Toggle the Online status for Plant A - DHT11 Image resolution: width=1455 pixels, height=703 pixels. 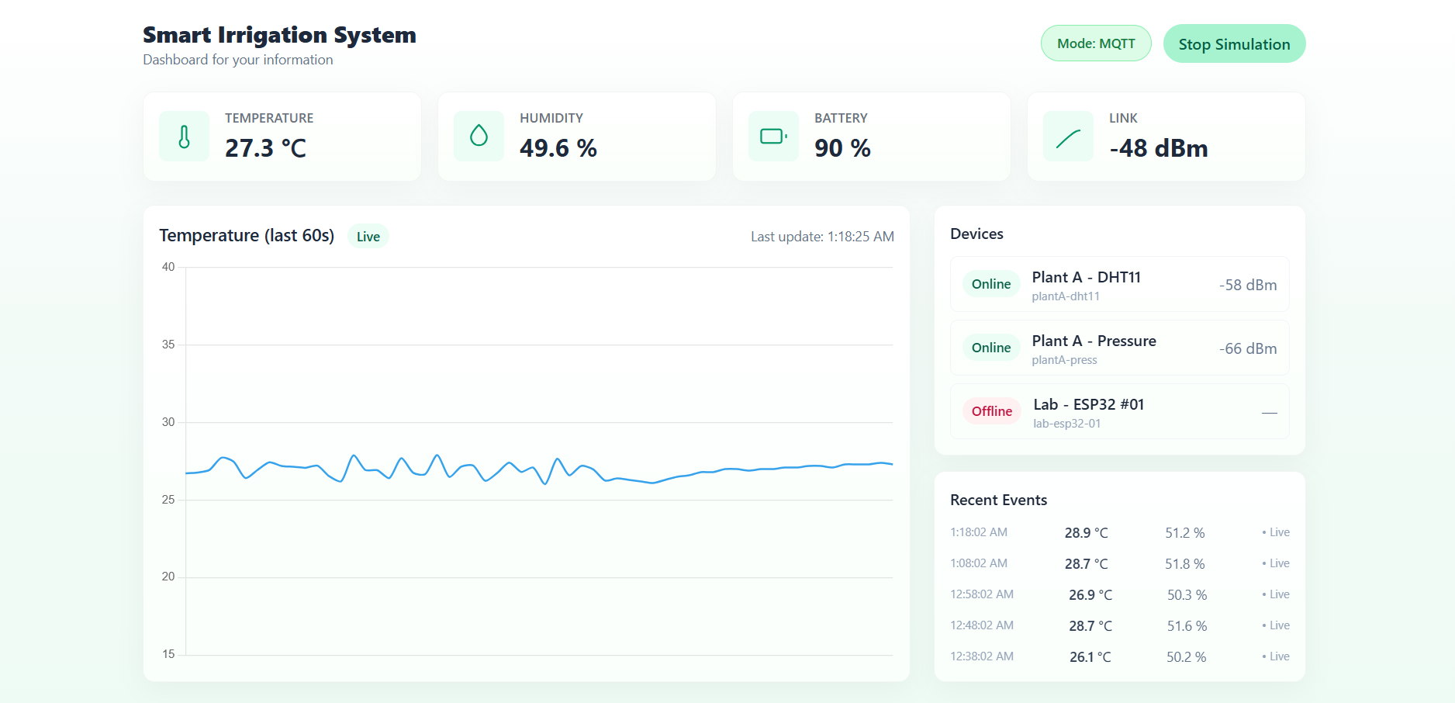[991, 284]
